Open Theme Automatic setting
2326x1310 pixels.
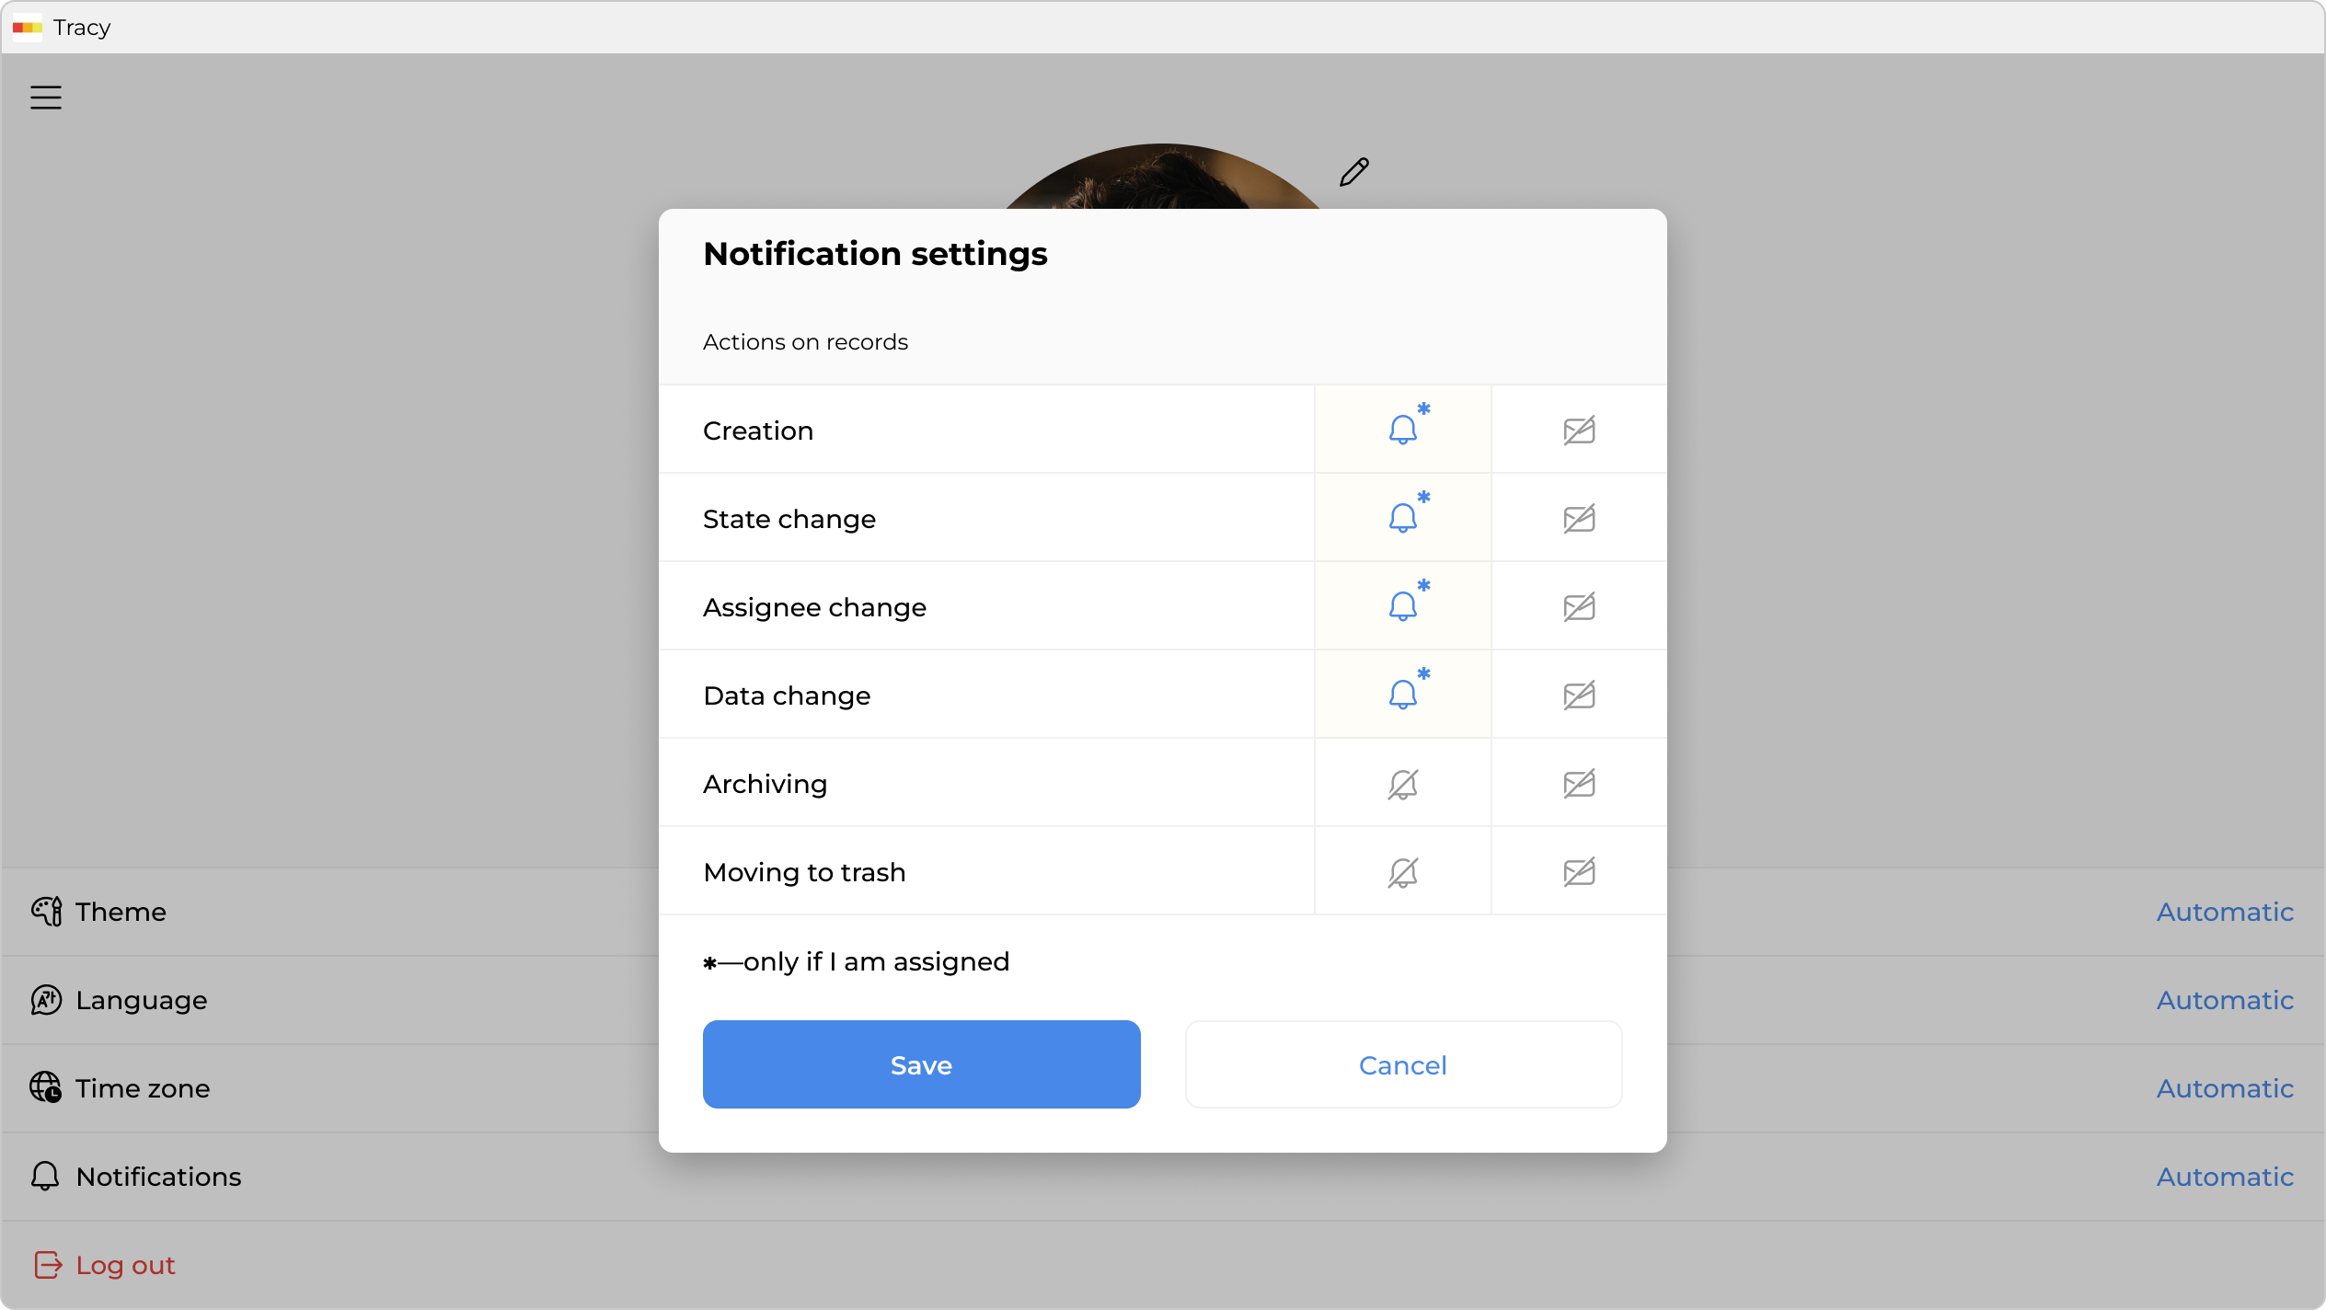tap(2224, 912)
